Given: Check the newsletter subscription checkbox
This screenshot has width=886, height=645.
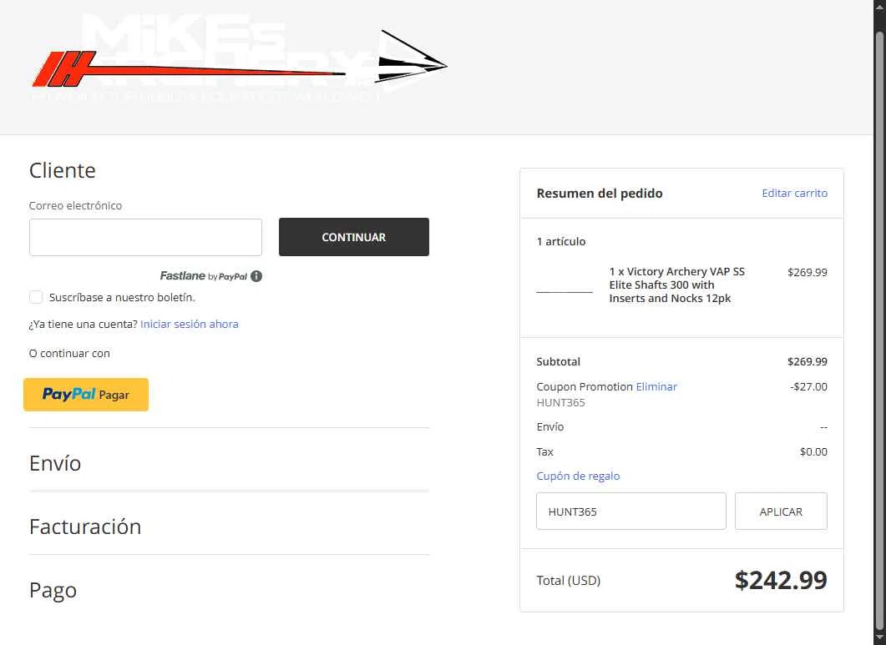Looking at the screenshot, I should point(36,297).
